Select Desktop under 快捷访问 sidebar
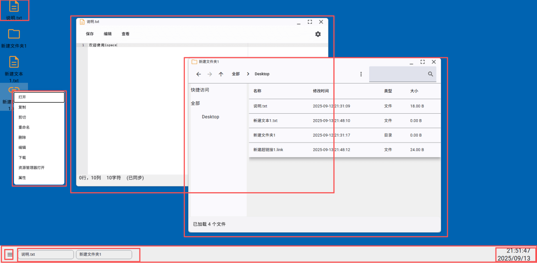 (x=210, y=117)
